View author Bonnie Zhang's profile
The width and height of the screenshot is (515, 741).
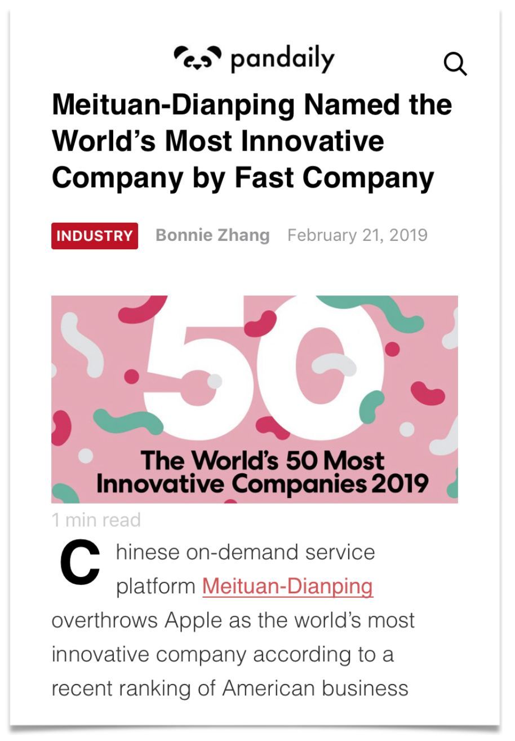coord(212,235)
